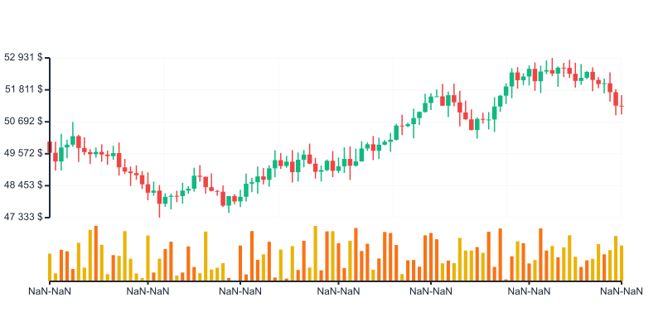Click the last yellow volume bar on right
The height and width of the screenshot is (331, 663).
tap(622, 262)
